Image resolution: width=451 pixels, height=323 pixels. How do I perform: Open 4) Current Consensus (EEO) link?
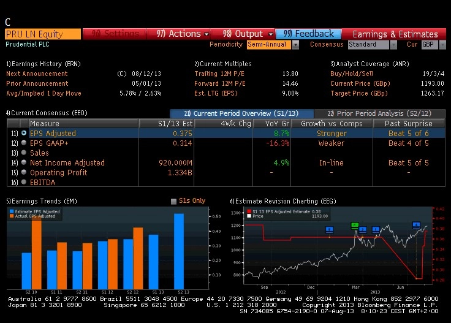point(47,113)
